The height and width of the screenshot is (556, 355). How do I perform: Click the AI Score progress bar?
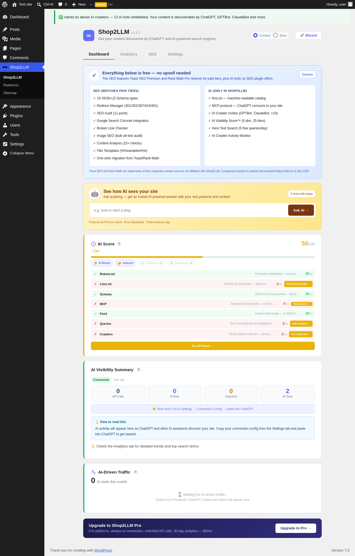(x=203, y=257)
